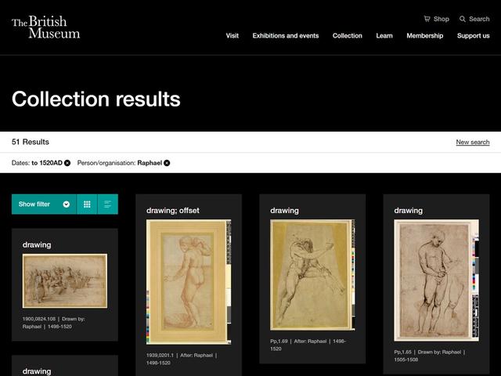Switch to grid view layout
501x376 pixels.
(87, 204)
